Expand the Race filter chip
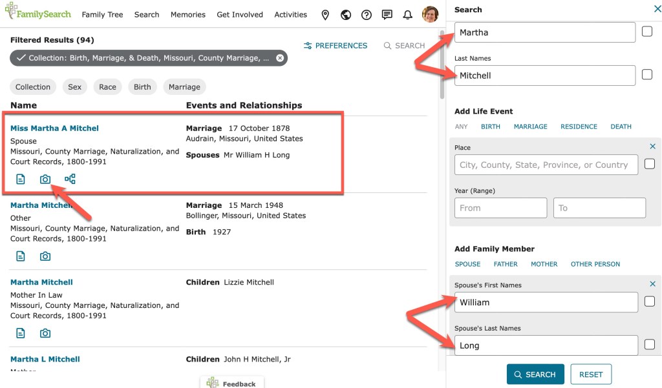Screen dimensions: 662x388 tap(107, 87)
